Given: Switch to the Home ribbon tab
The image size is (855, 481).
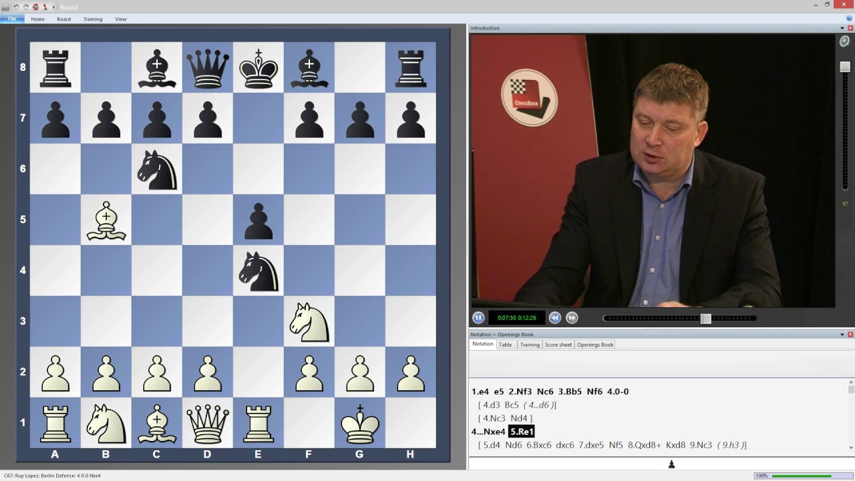Looking at the screenshot, I should click(x=37, y=19).
